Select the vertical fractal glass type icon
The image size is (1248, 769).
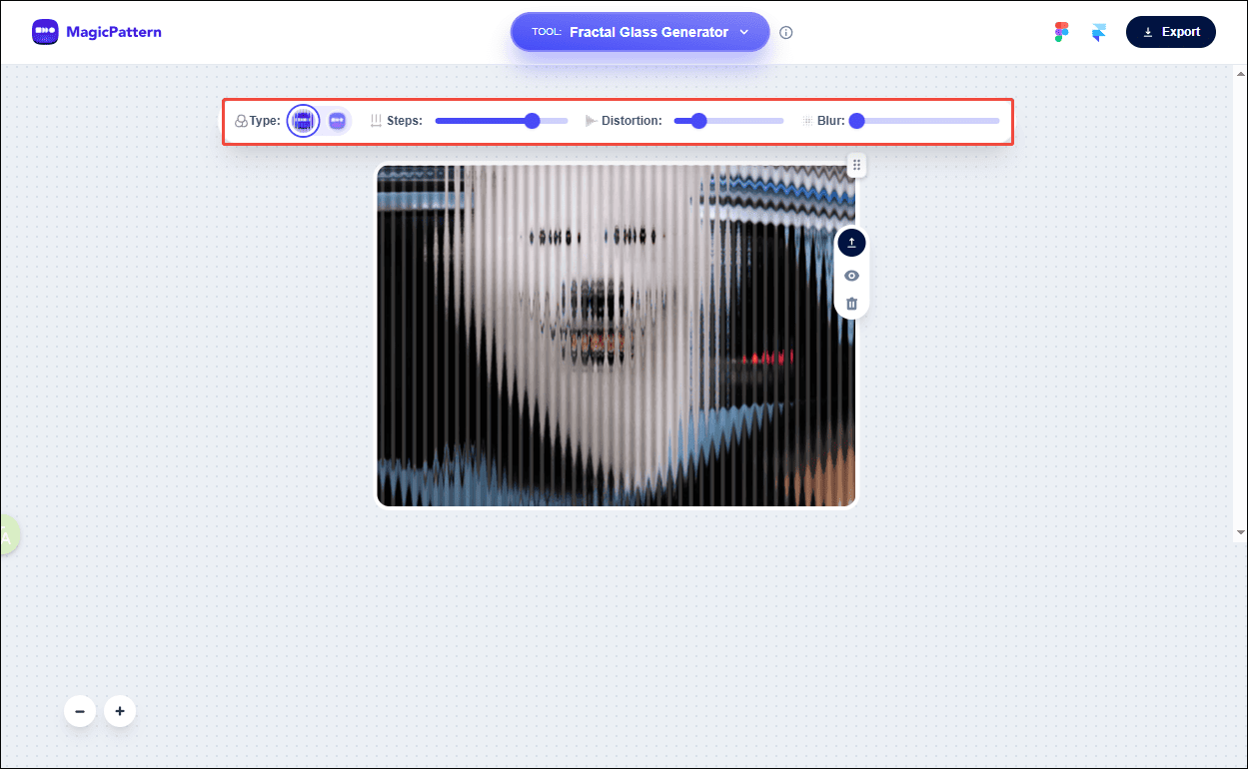pos(303,120)
